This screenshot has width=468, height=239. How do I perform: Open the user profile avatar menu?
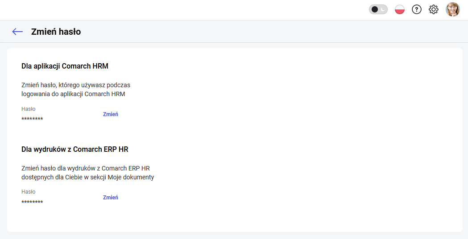click(452, 9)
